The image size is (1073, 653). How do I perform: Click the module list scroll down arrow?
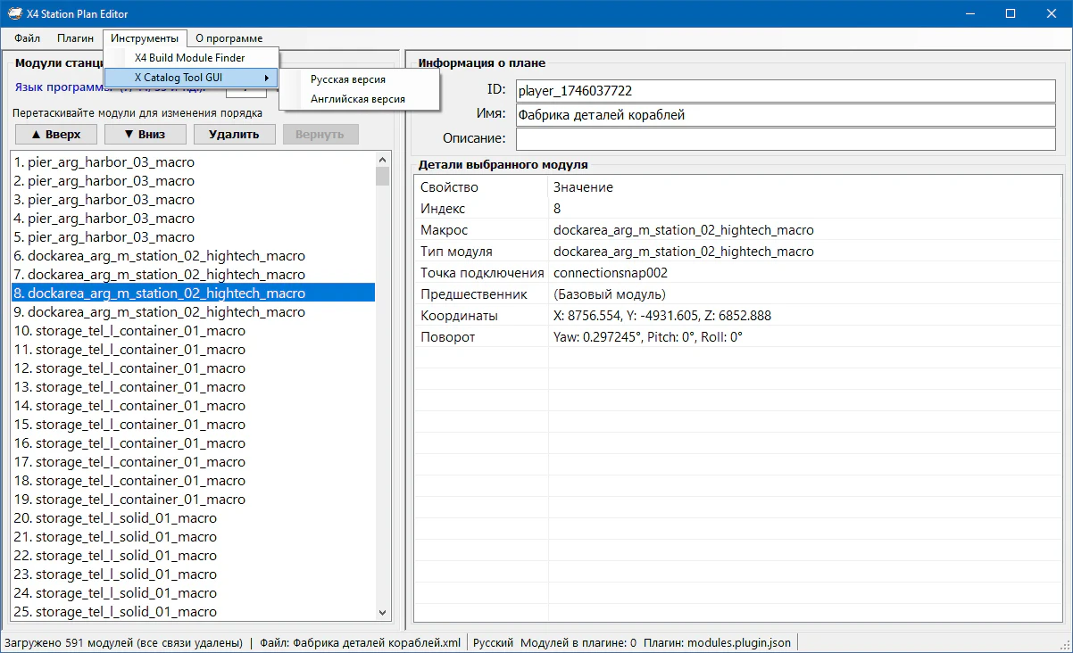tap(383, 613)
